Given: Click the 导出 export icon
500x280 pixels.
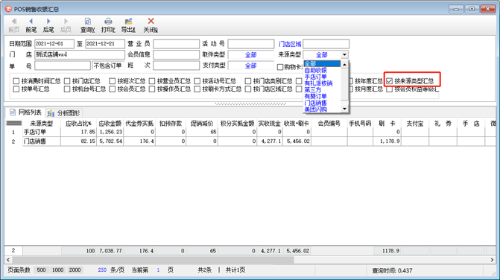Looking at the screenshot, I should [128, 22].
